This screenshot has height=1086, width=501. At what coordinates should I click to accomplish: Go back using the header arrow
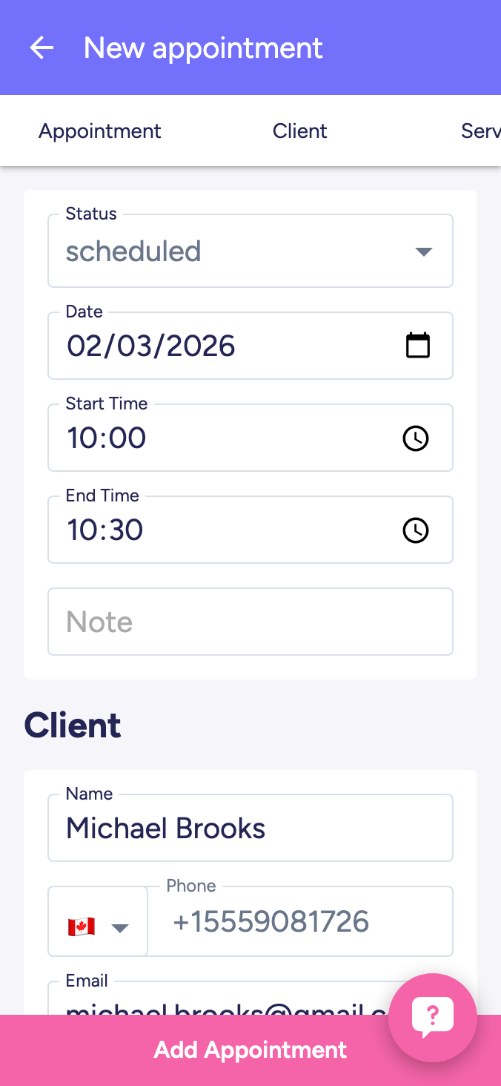(x=42, y=48)
